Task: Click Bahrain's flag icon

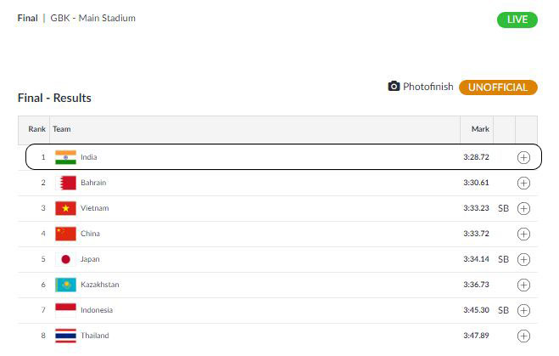Action: coord(65,183)
